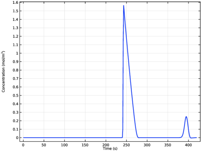Click the y-axis tick label 1
Image resolution: width=203 pixels, height=157 pixels.
pyautogui.click(x=17, y=53)
